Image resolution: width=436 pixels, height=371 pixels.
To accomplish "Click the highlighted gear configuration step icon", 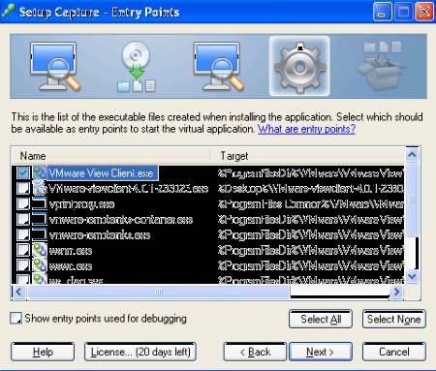I will click(x=299, y=67).
